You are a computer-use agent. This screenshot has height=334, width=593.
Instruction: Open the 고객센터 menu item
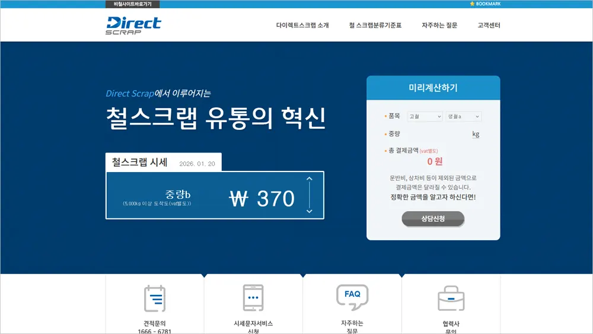click(x=489, y=26)
